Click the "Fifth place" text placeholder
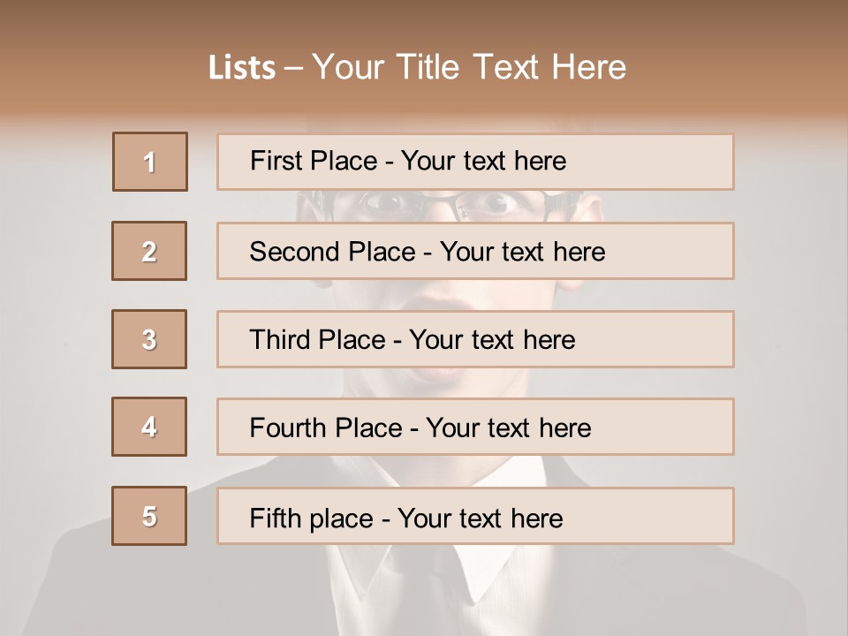Viewport: 848px width, 636px height. click(x=475, y=516)
